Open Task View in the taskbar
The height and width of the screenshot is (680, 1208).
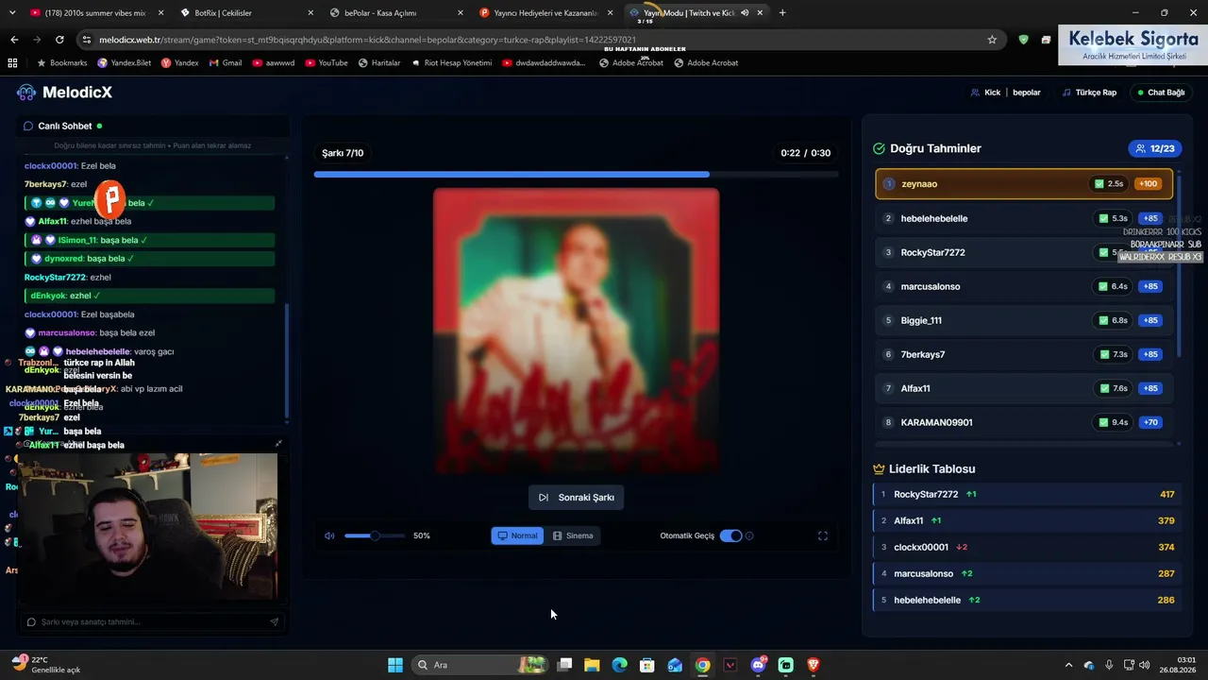click(564, 665)
